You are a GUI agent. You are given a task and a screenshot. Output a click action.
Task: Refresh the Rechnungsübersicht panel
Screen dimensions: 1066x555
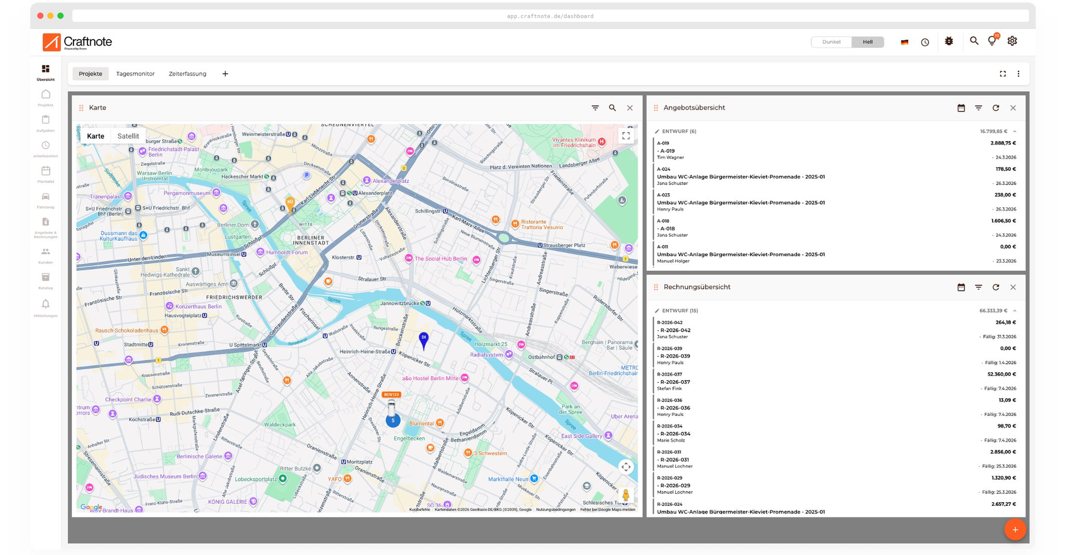point(997,287)
